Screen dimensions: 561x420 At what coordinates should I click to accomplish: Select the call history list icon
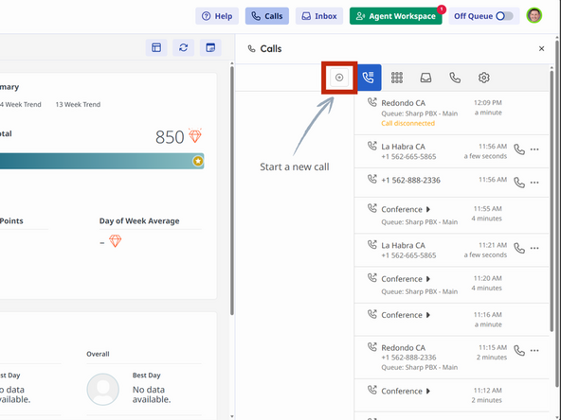(369, 78)
